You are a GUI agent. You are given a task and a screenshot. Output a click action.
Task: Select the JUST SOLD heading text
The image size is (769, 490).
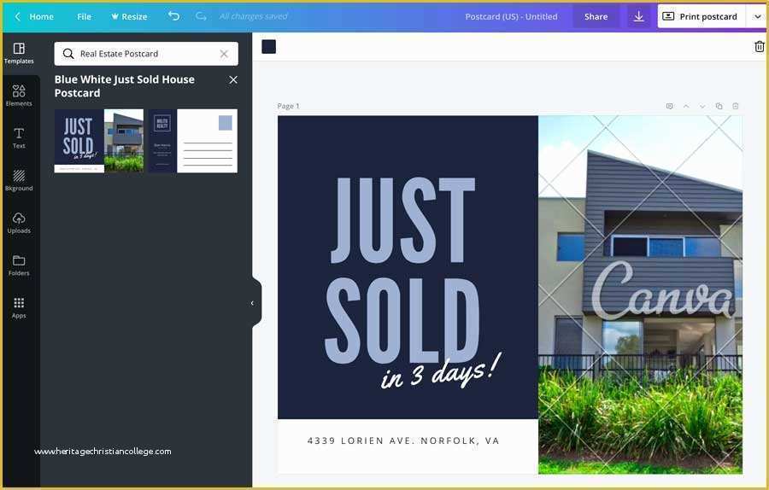[x=402, y=270]
